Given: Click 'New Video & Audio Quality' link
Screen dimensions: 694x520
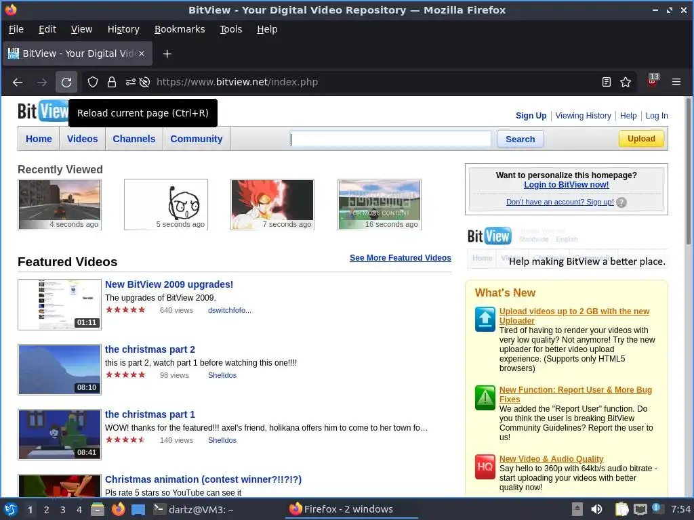Looking at the screenshot, I should click(x=552, y=459).
